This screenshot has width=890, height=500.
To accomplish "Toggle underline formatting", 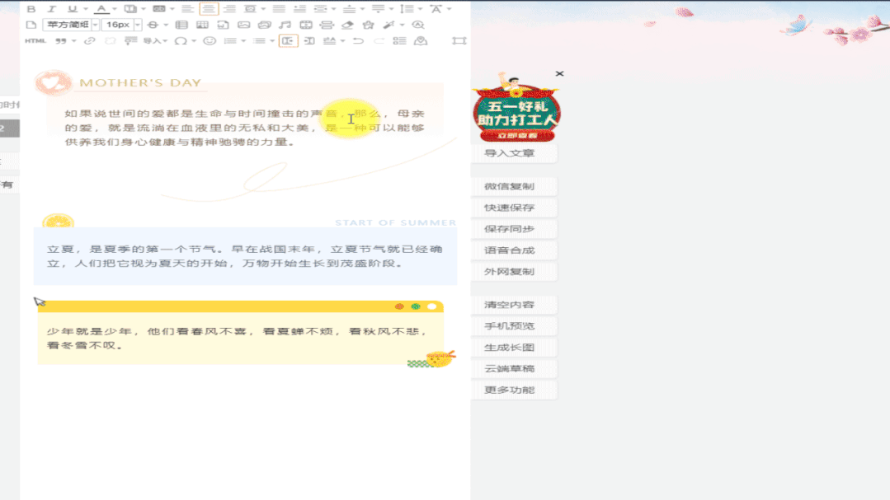I will coord(72,9).
